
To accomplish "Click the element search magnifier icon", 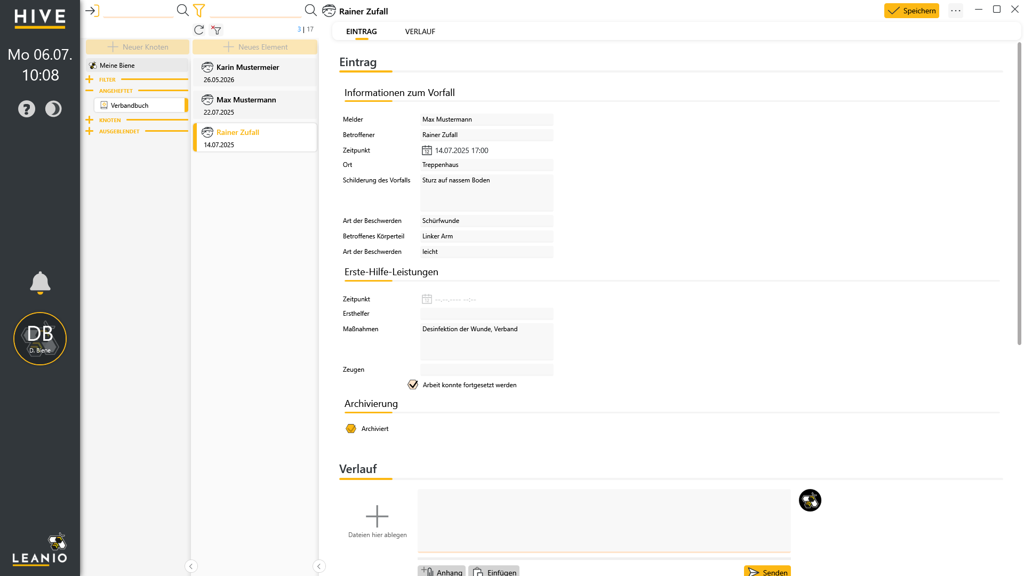I will coord(311,10).
